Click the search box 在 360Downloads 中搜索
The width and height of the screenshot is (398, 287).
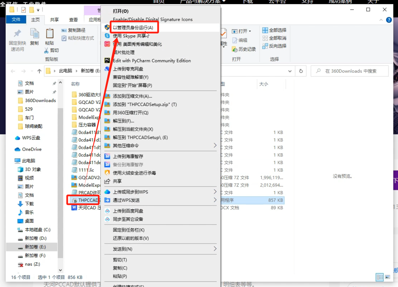coord(349,71)
